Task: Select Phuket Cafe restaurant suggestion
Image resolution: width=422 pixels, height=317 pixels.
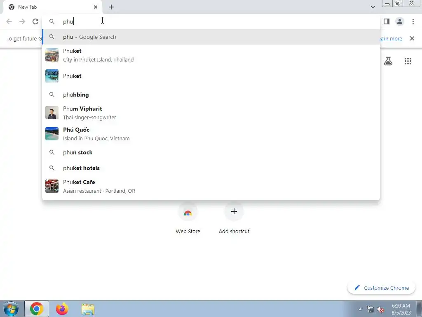Action: tap(211, 186)
